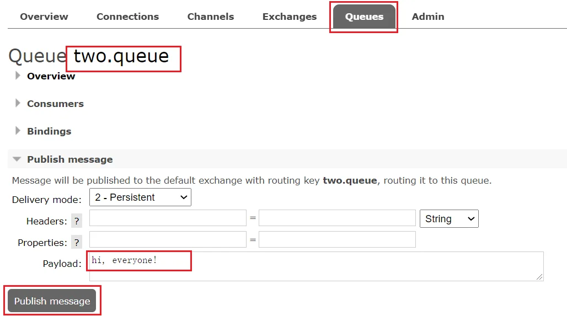Go to the Channels tab
567x316 pixels.
click(211, 17)
